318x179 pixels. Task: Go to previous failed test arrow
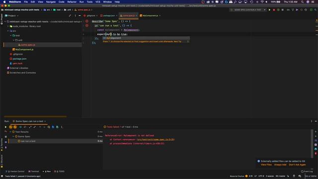40,127
